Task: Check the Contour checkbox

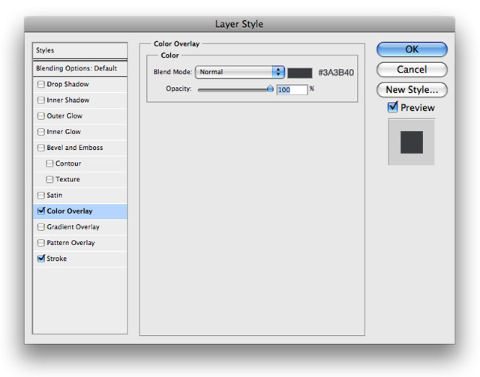Action: [49, 163]
